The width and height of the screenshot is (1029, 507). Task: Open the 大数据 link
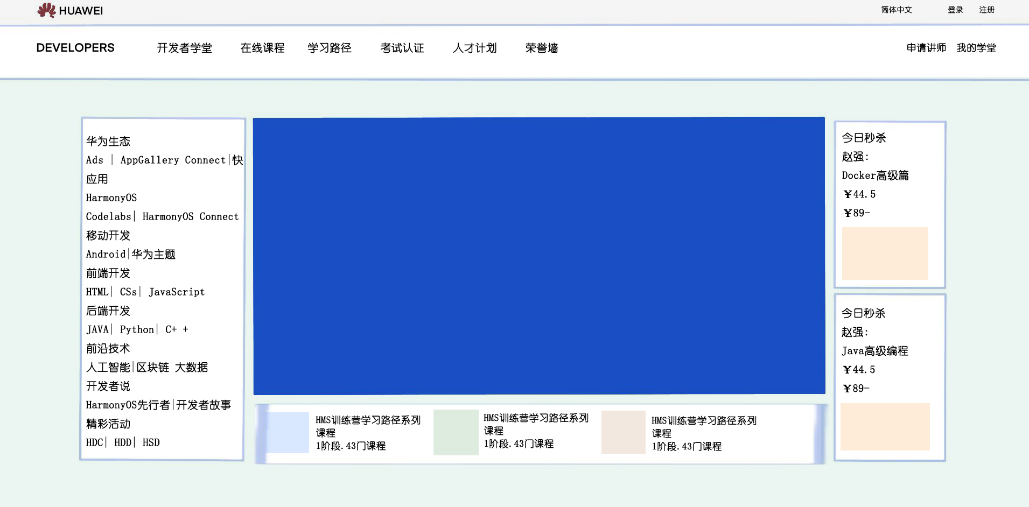[x=191, y=367]
